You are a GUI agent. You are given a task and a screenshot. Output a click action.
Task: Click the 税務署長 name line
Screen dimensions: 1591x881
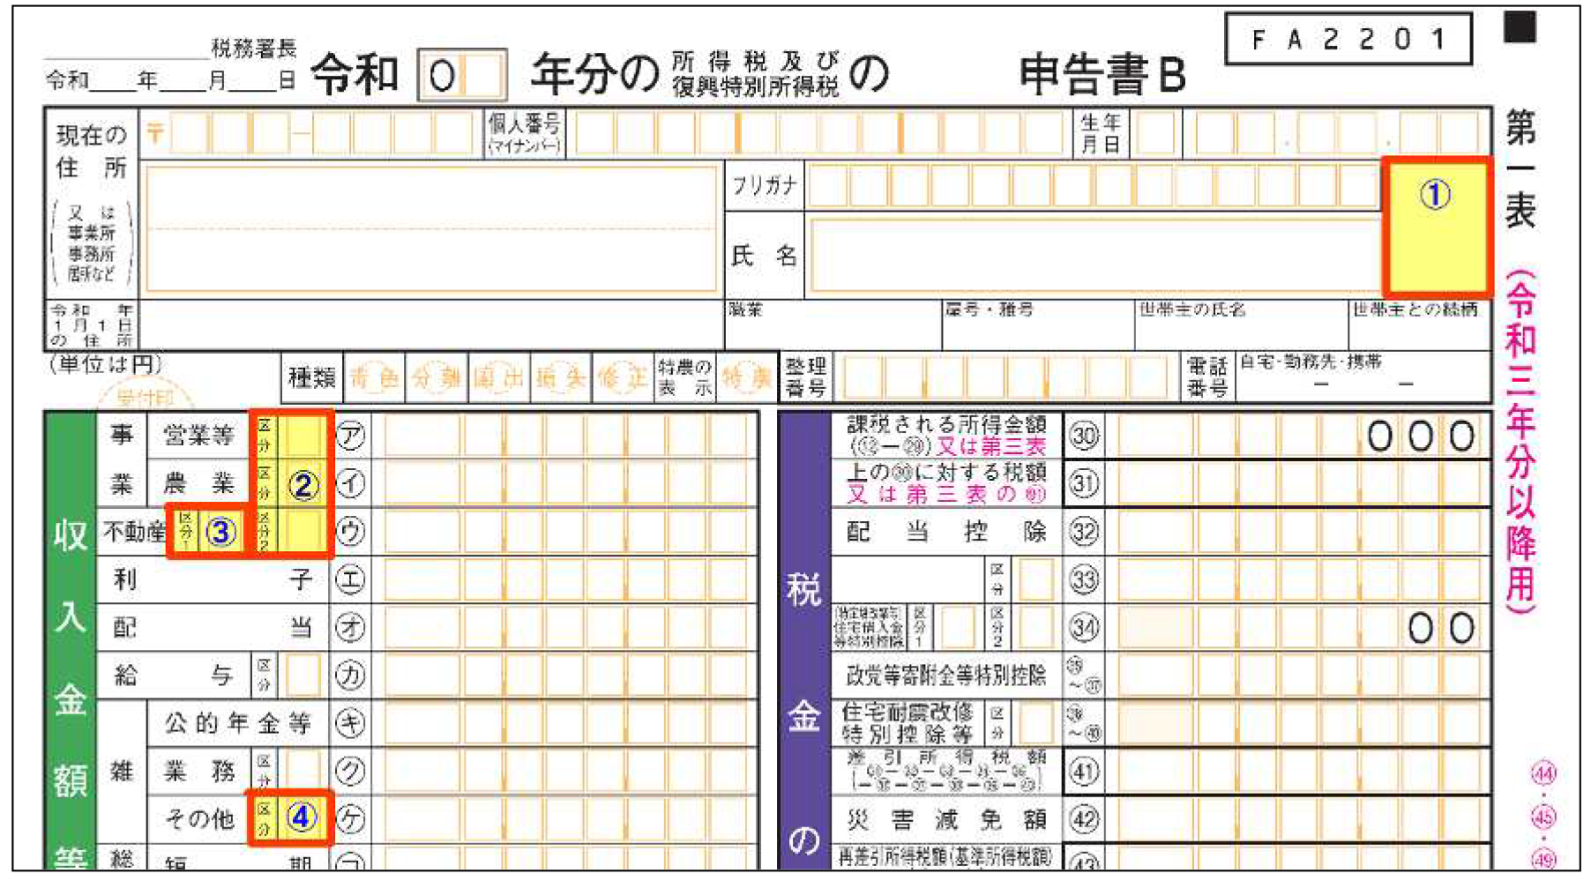tap(127, 50)
